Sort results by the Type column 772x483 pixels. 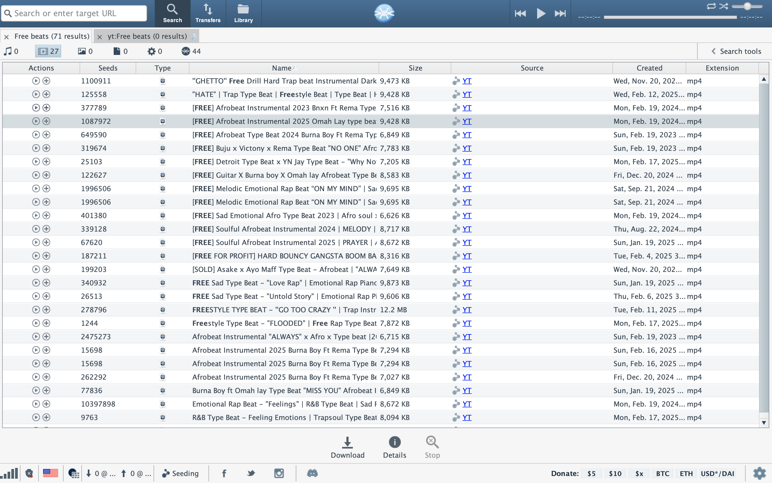tap(163, 68)
